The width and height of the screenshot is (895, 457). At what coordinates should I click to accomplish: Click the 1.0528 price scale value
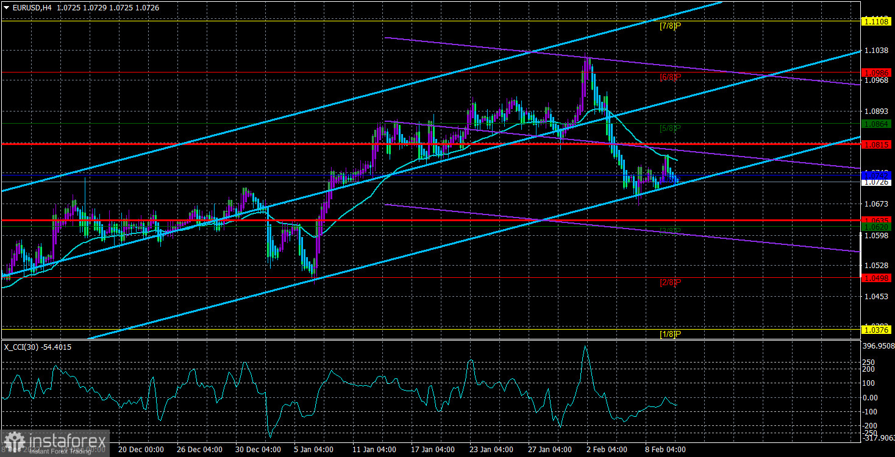coord(876,266)
